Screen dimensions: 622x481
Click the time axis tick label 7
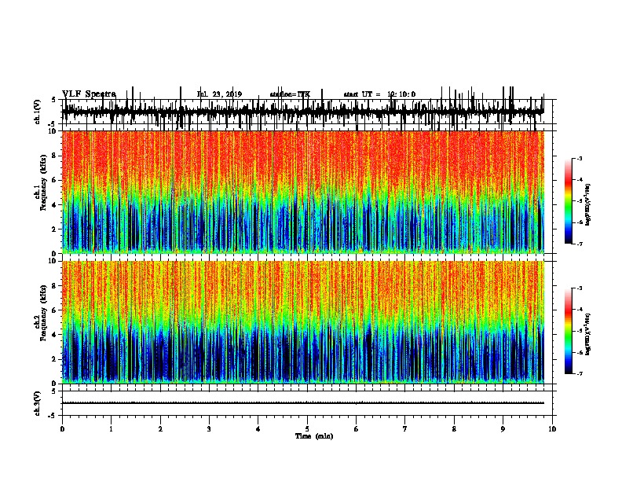click(405, 429)
